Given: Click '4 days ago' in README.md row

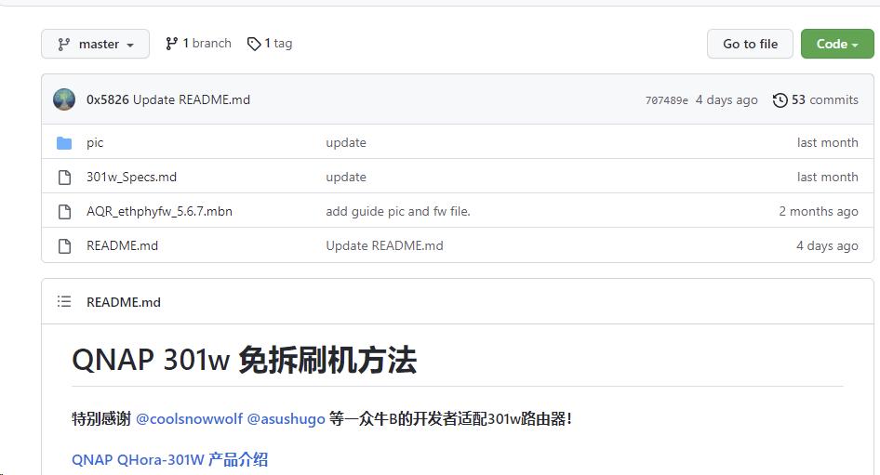Looking at the screenshot, I should point(827,245).
